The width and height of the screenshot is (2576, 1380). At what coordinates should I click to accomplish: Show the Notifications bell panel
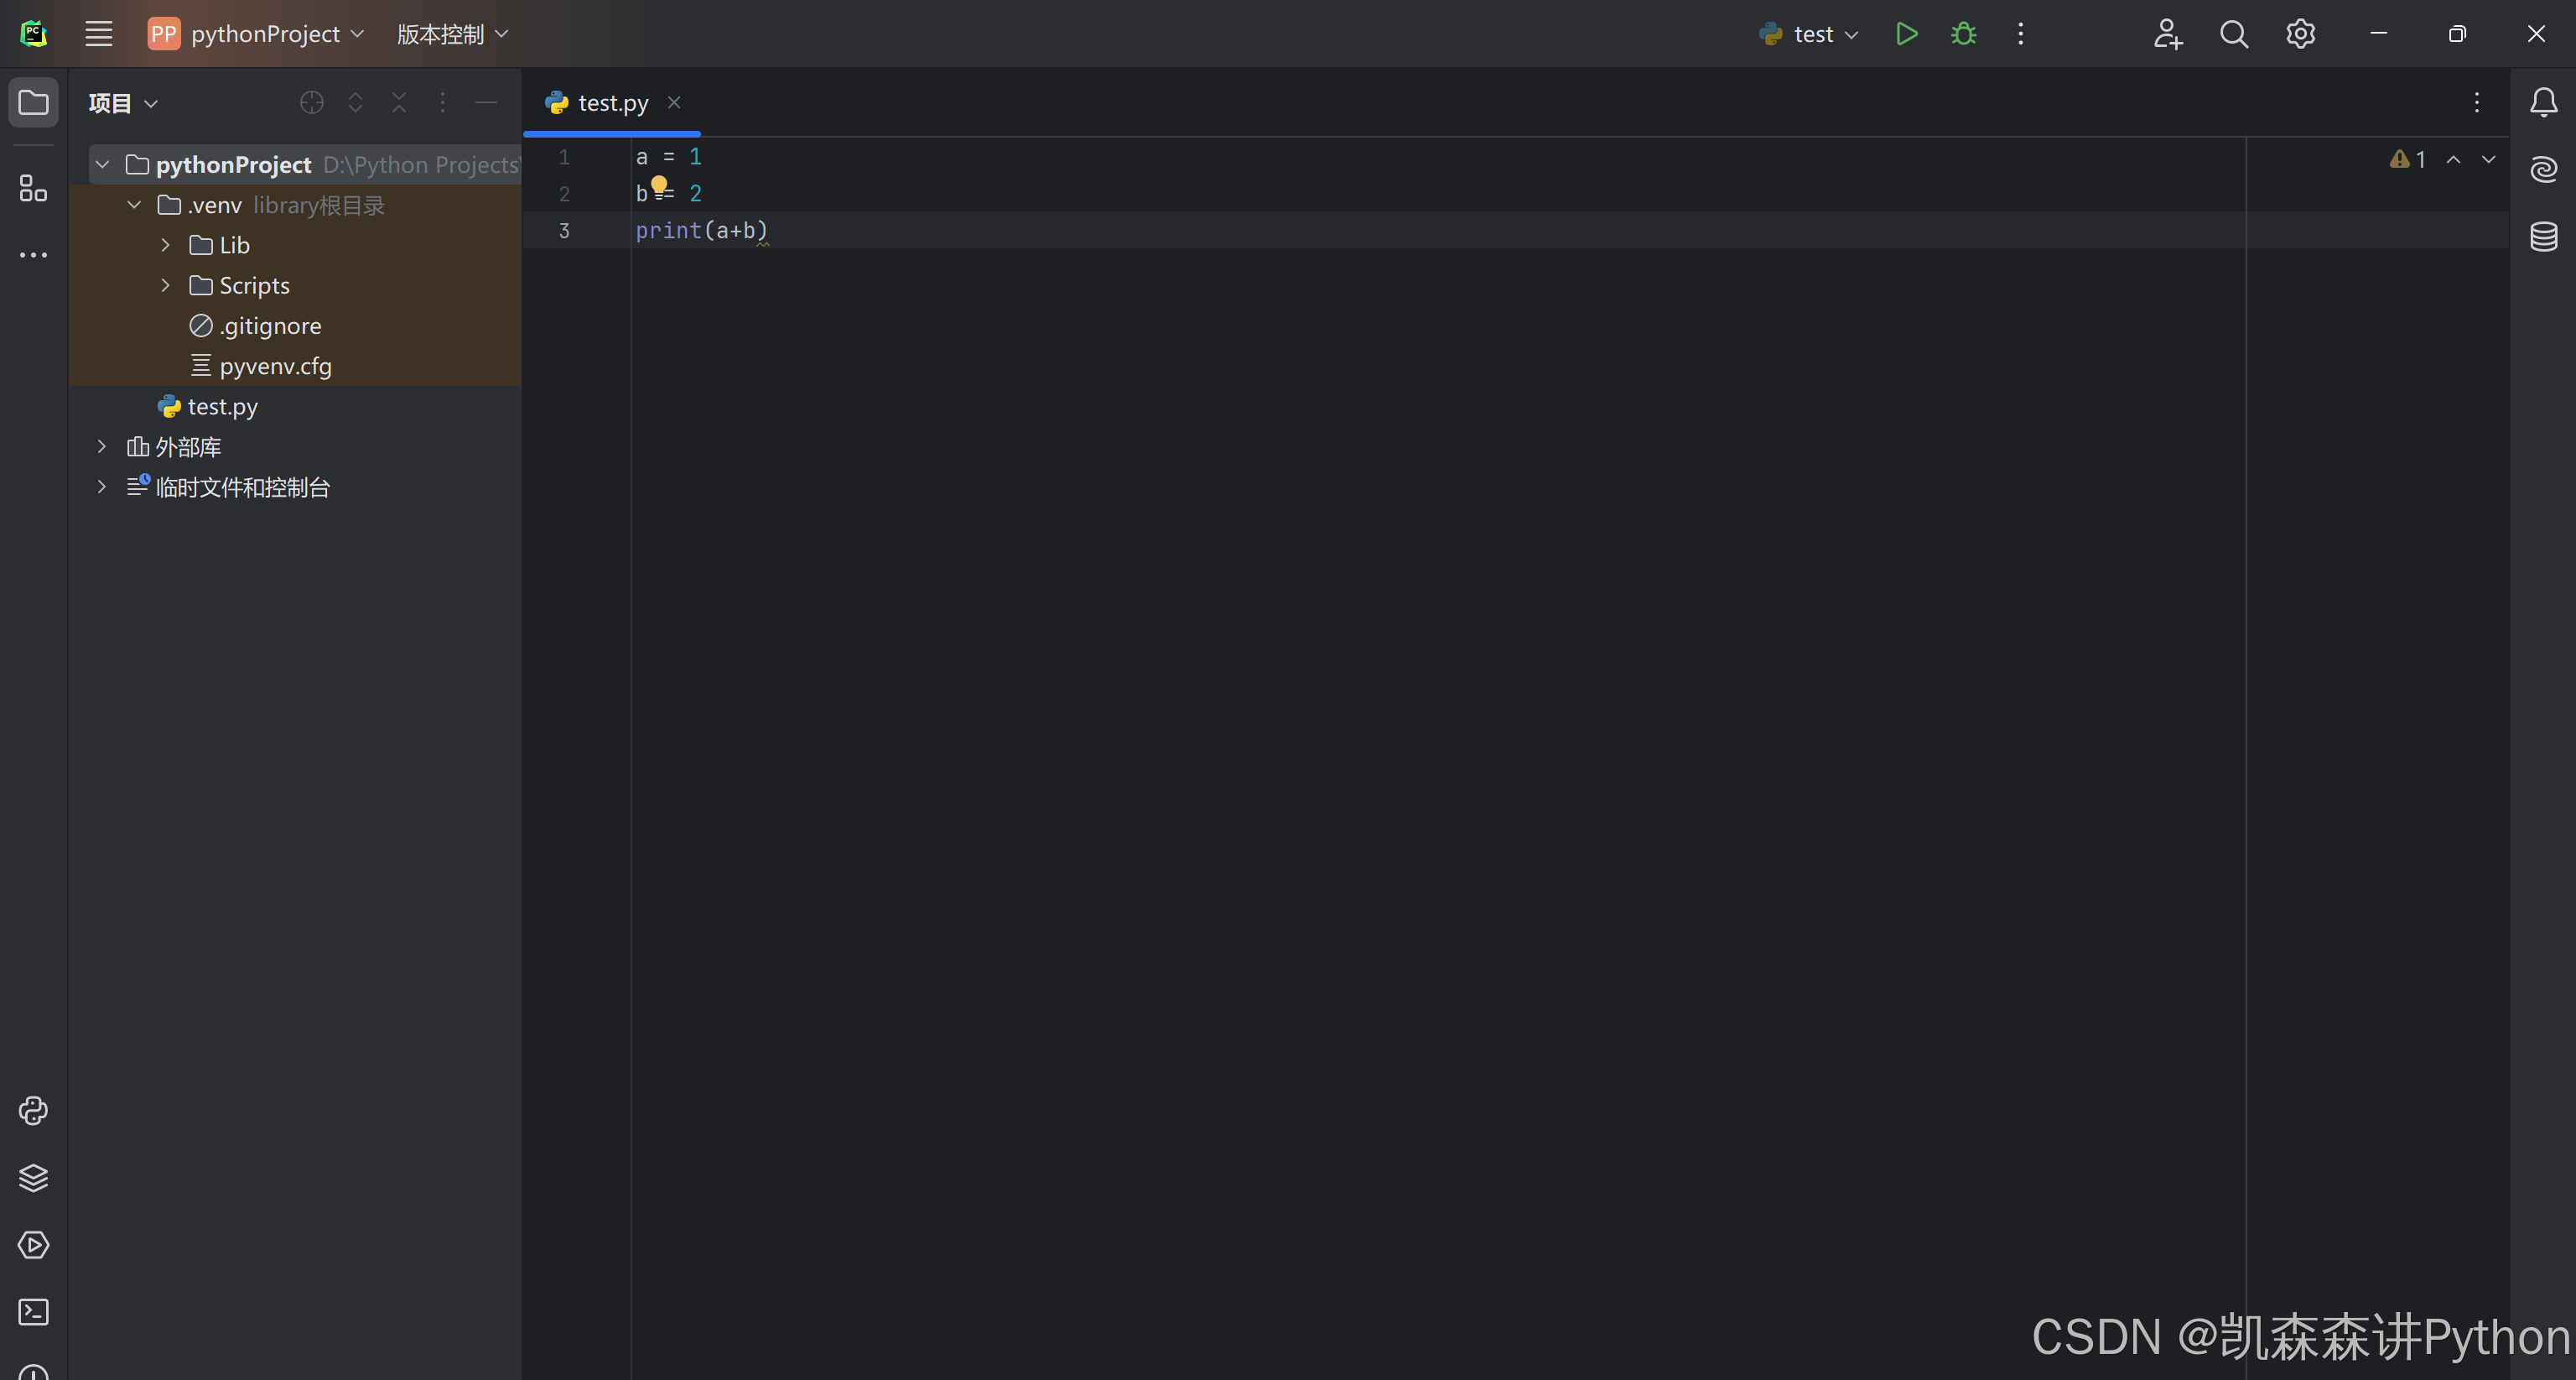(2543, 102)
